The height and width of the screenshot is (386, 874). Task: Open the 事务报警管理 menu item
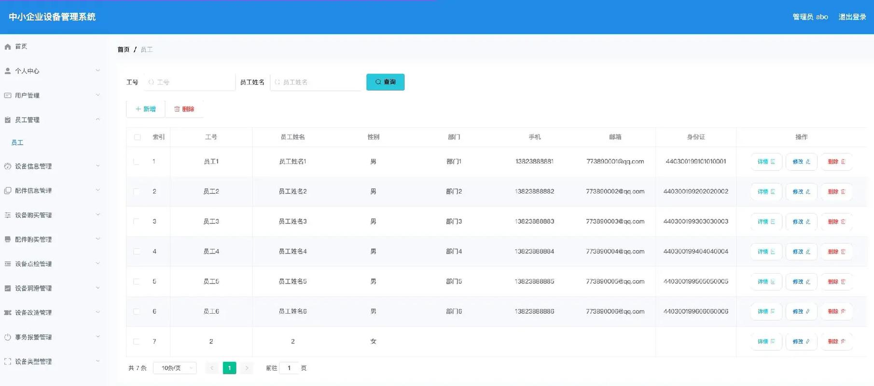54,337
